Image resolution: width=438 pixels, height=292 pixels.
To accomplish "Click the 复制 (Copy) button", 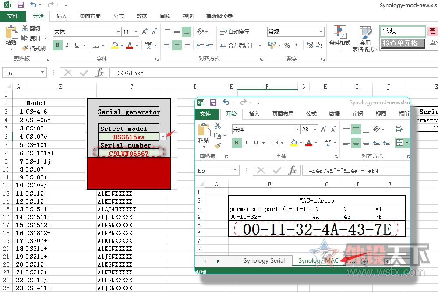I will point(31,38).
